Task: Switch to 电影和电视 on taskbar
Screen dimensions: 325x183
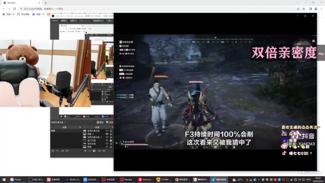Action: coord(219,180)
